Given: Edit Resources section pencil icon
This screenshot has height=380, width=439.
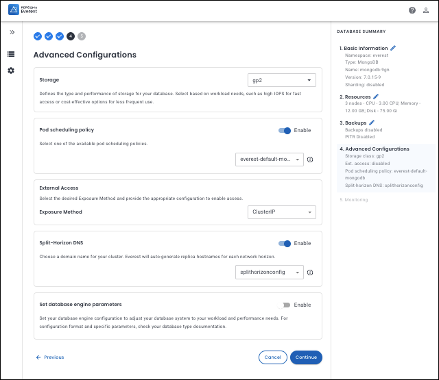Looking at the screenshot, I should pyautogui.click(x=376, y=97).
